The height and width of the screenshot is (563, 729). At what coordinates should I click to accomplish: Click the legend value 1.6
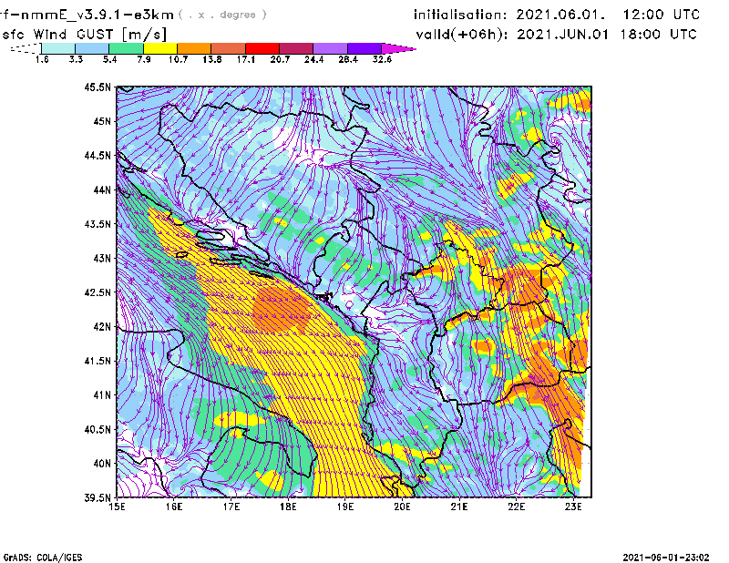pos(42,59)
